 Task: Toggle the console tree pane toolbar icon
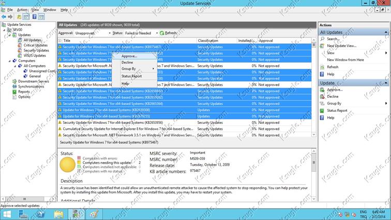26,17
